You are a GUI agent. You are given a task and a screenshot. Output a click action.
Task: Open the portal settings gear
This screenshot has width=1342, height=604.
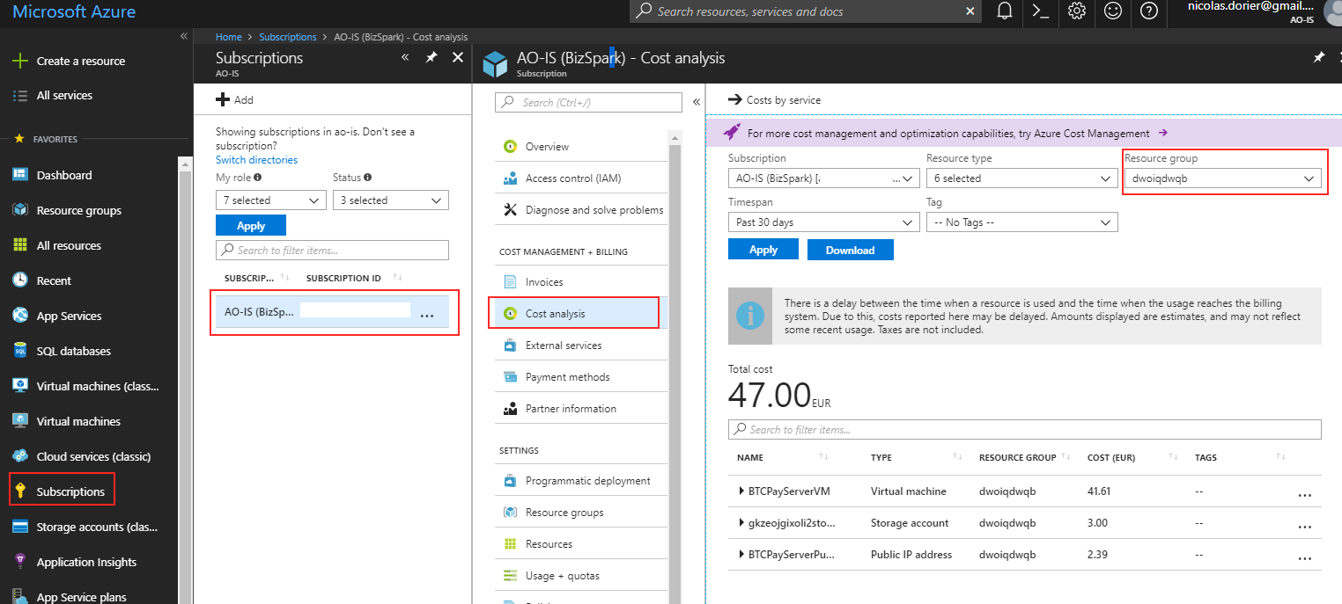1076,12
